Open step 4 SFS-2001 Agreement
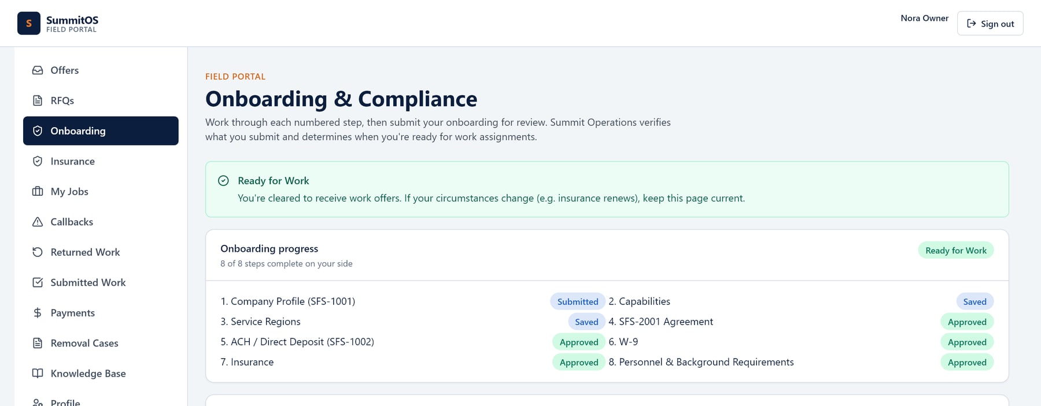Screen dimensions: 1041x406 click(660, 322)
